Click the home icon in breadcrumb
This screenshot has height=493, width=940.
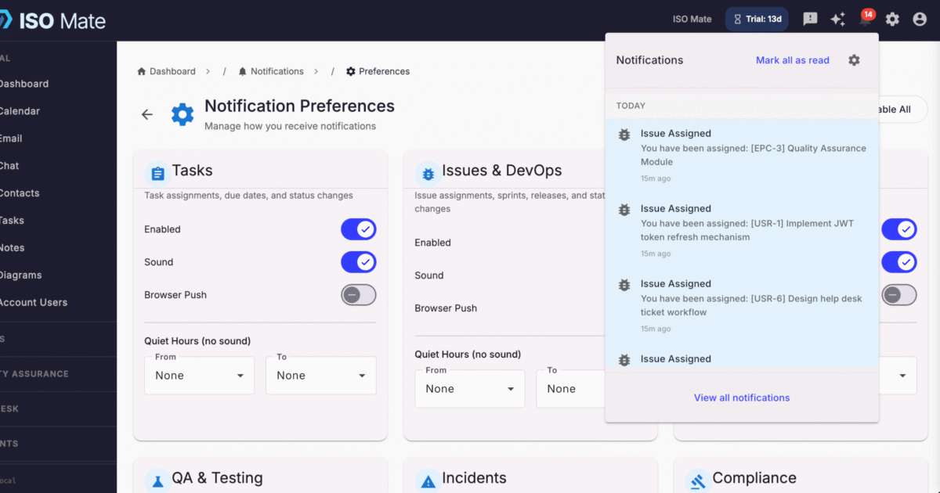(142, 71)
